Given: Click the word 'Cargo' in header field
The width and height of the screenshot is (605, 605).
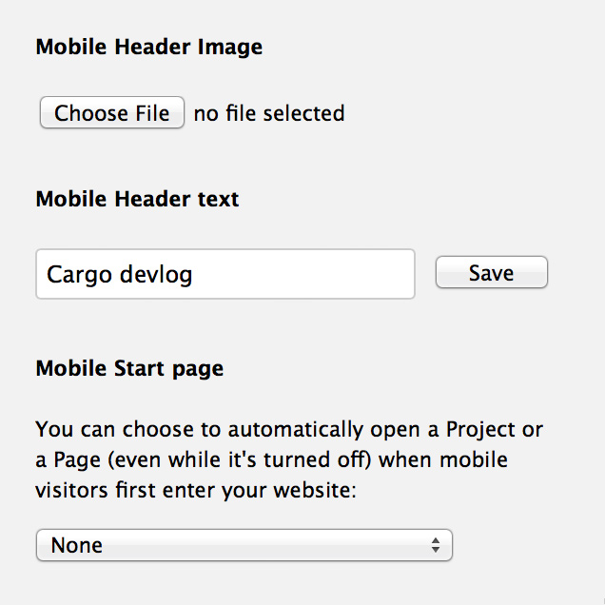Looking at the screenshot, I should (80, 275).
